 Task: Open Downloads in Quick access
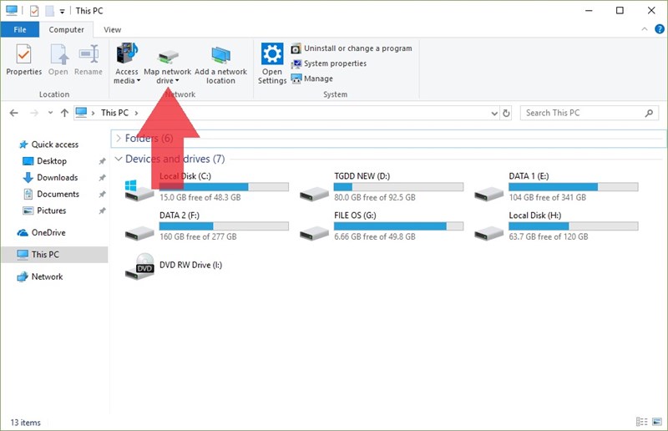click(x=50, y=177)
